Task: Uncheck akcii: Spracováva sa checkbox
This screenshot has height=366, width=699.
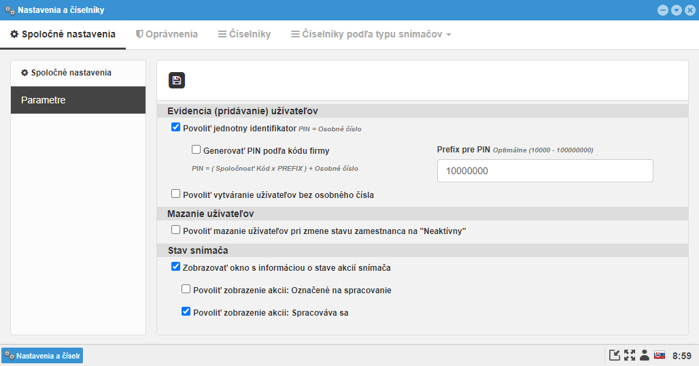Action: pos(186,312)
